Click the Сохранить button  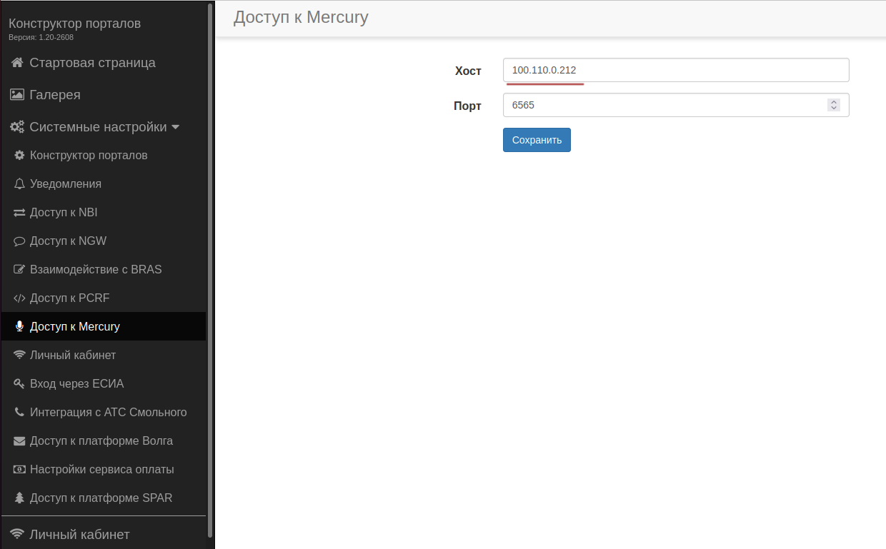click(537, 140)
